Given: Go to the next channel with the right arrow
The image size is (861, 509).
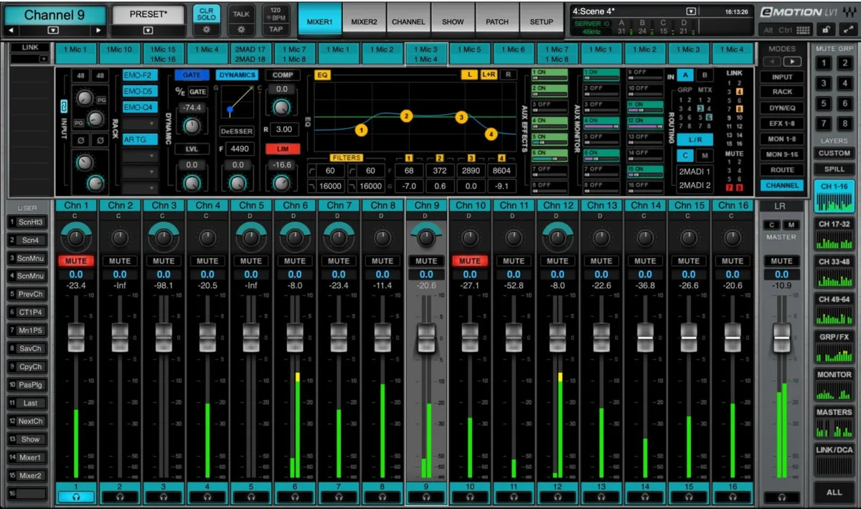Looking at the screenshot, I should coord(99,30).
